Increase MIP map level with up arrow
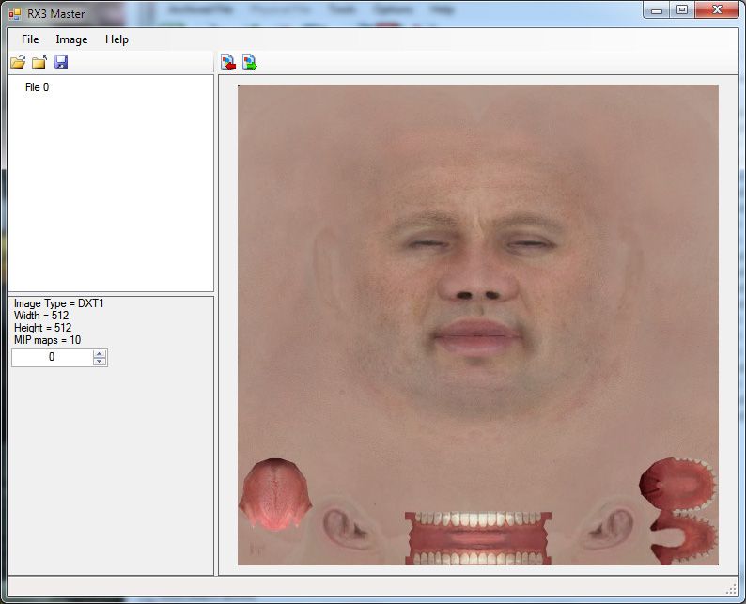 click(x=100, y=353)
